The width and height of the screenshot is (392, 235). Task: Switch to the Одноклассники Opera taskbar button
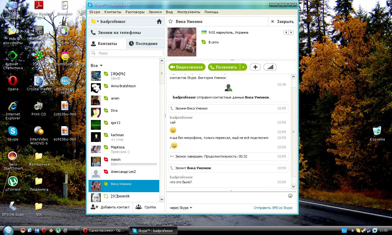pos(104,230)
